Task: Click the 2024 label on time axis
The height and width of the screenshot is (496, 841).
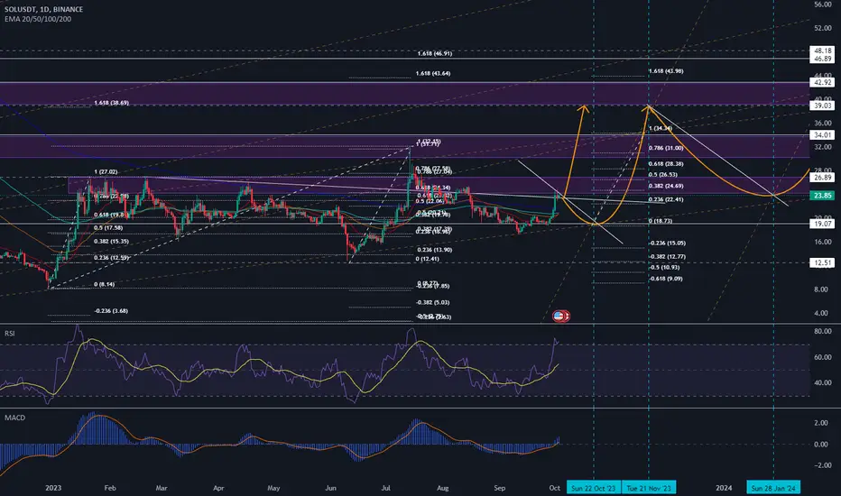Action: [x=724, y=487]
